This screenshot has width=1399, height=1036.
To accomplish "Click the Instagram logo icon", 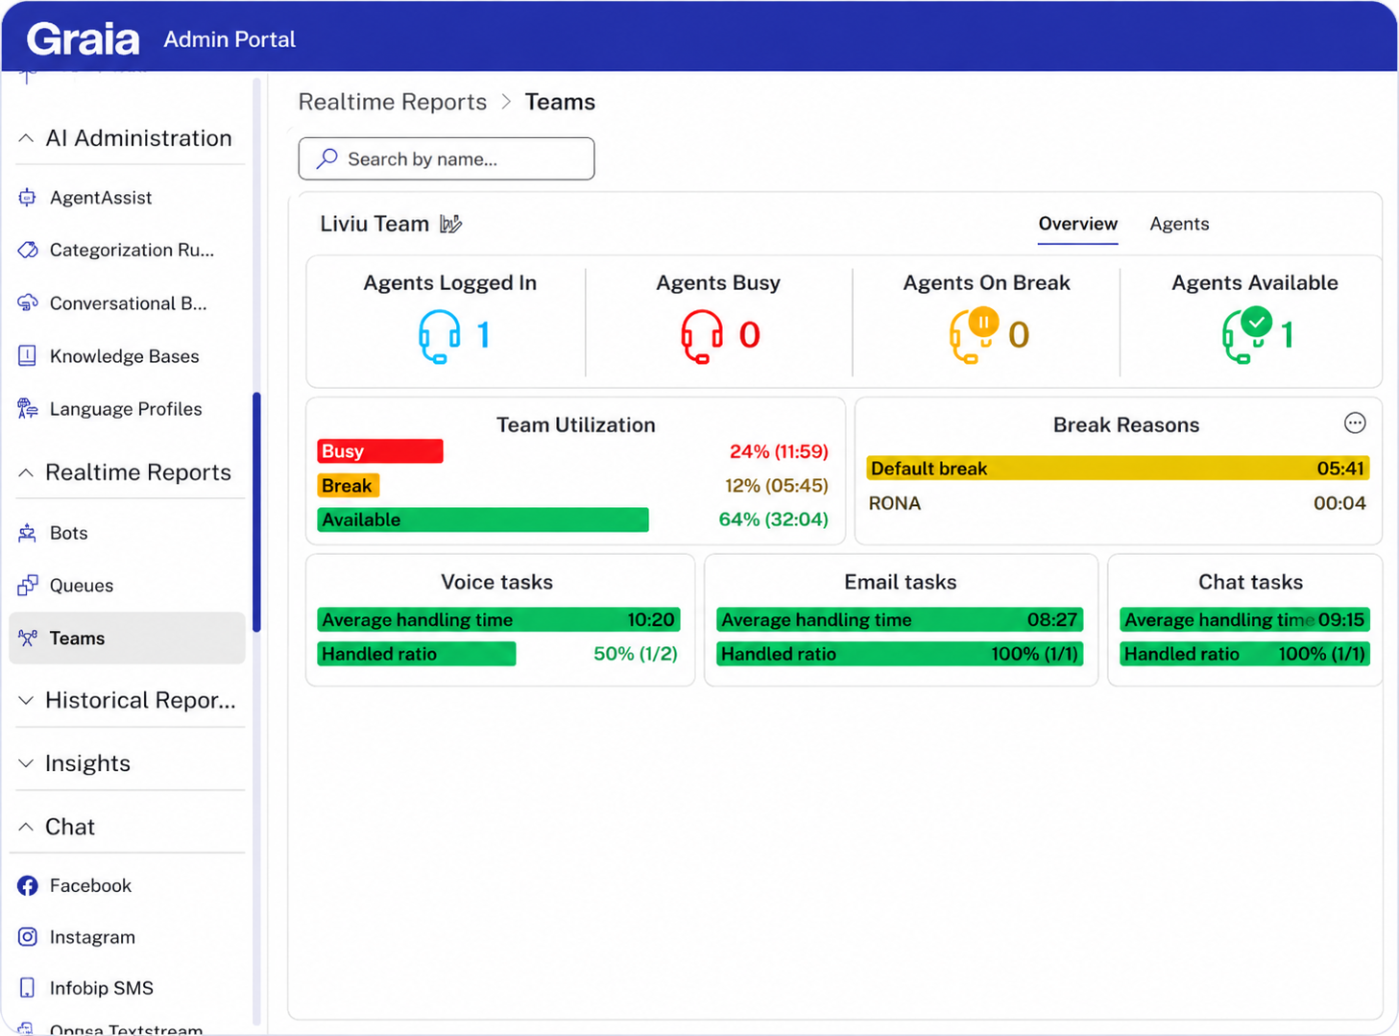I will tap(28, 937).
